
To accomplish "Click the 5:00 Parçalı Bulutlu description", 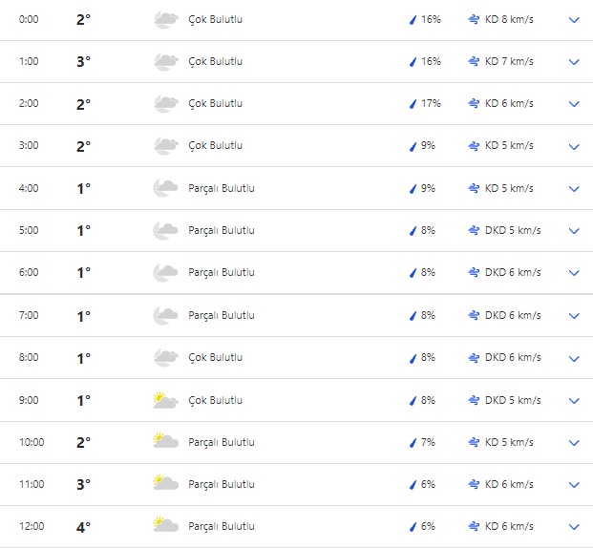I will pyautogui.click(x=222, y=230).
